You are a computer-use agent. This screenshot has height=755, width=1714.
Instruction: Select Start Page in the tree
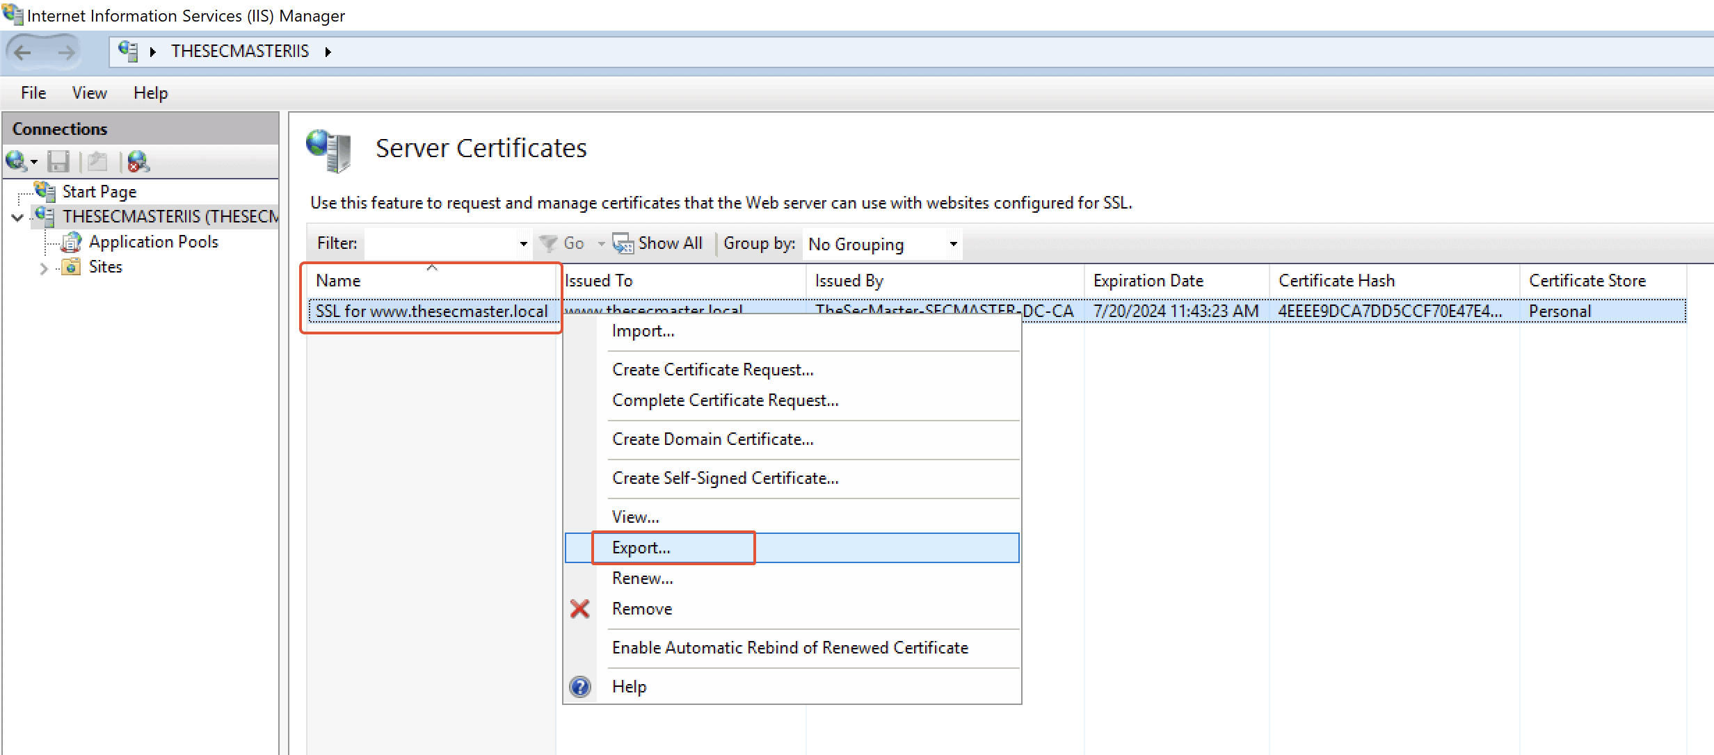(x=99, y=191)
